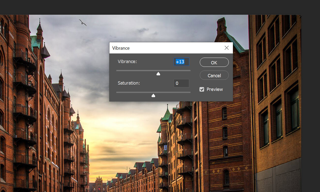Click the checkmark inside the Preview box
The height and width of the screenshot is (192, 320).
tap(202, 89)
